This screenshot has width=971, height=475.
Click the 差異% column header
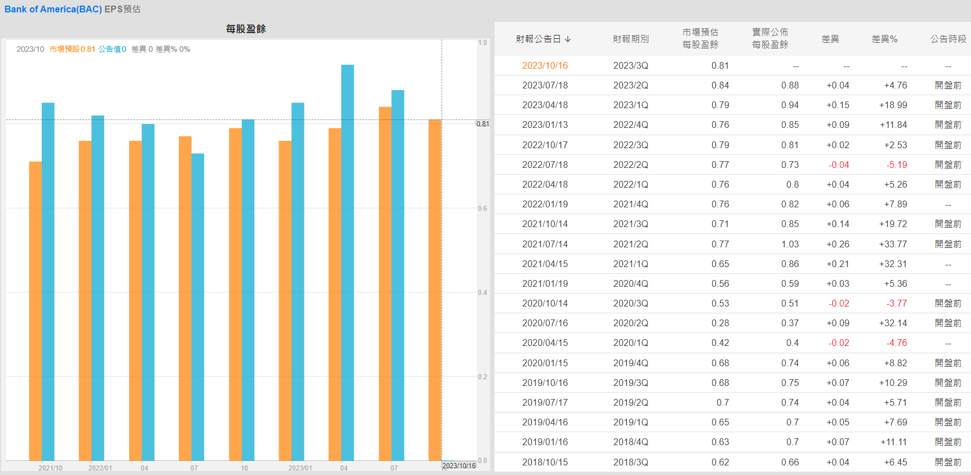point(884,39)
